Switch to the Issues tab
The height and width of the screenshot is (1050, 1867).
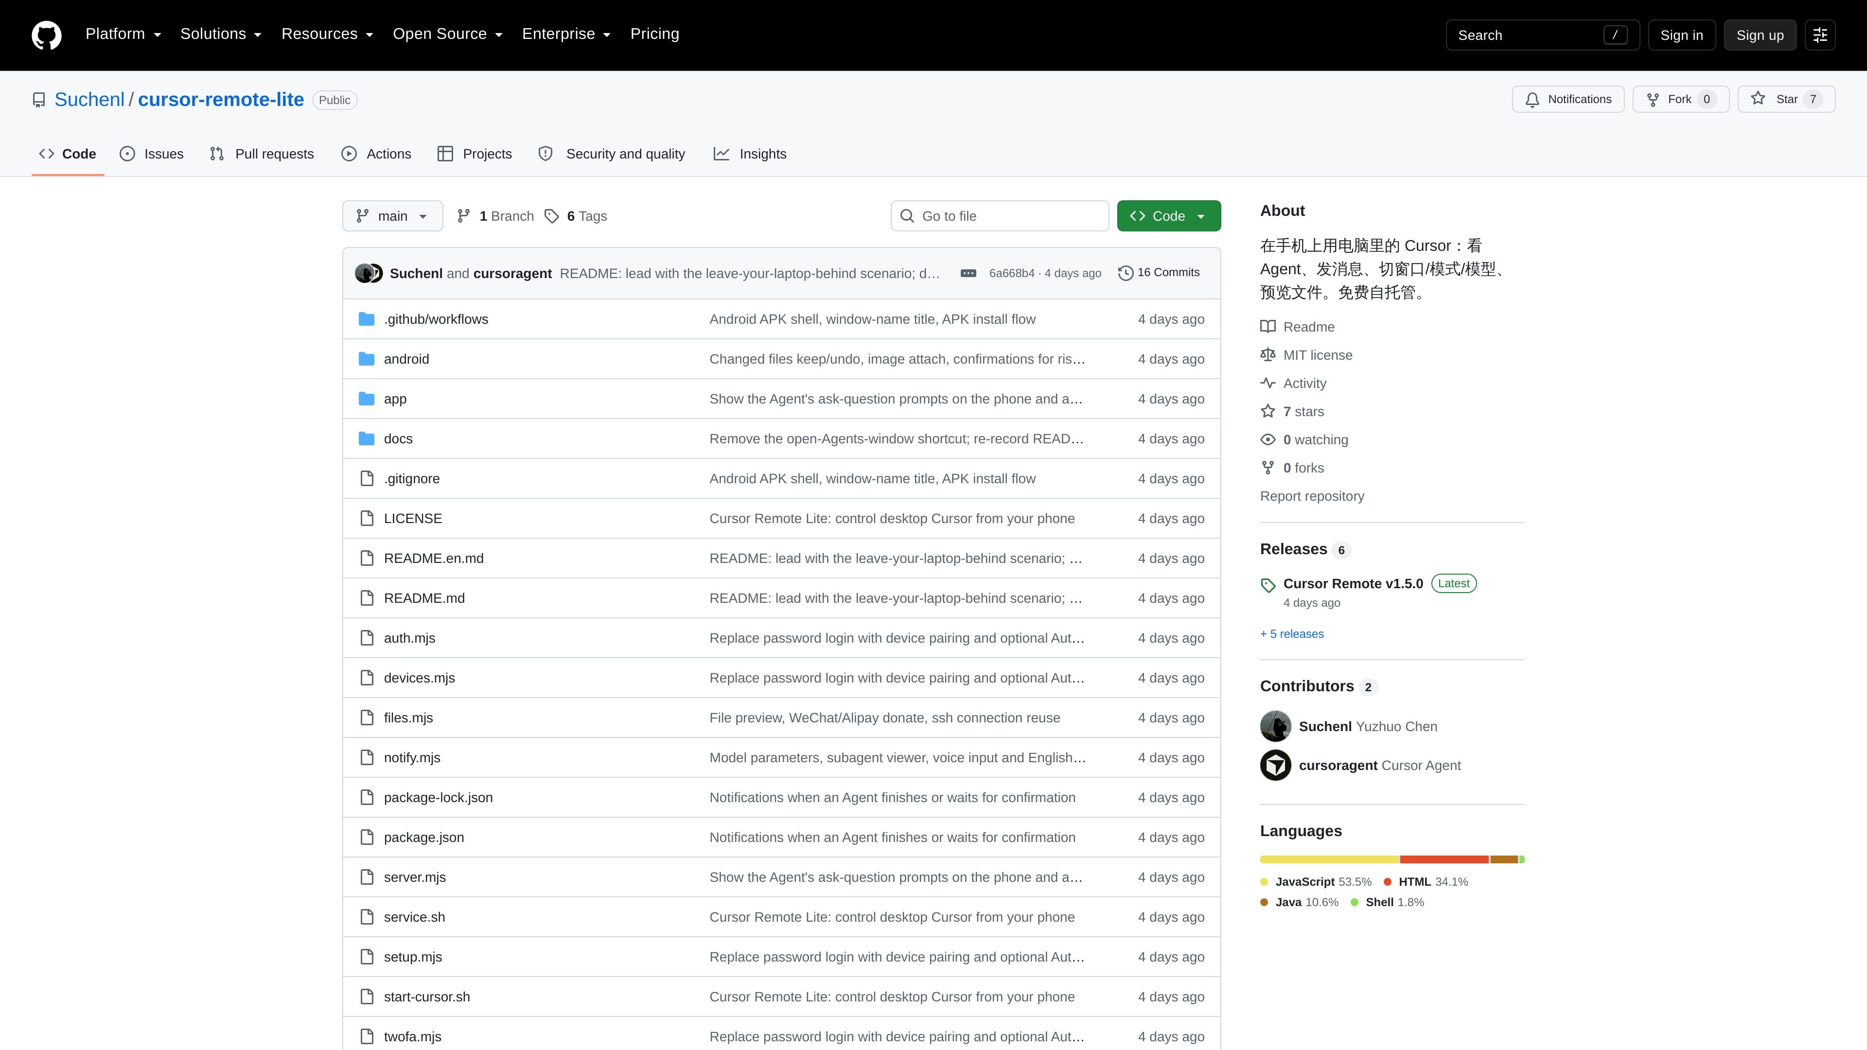tap(152, 154)
